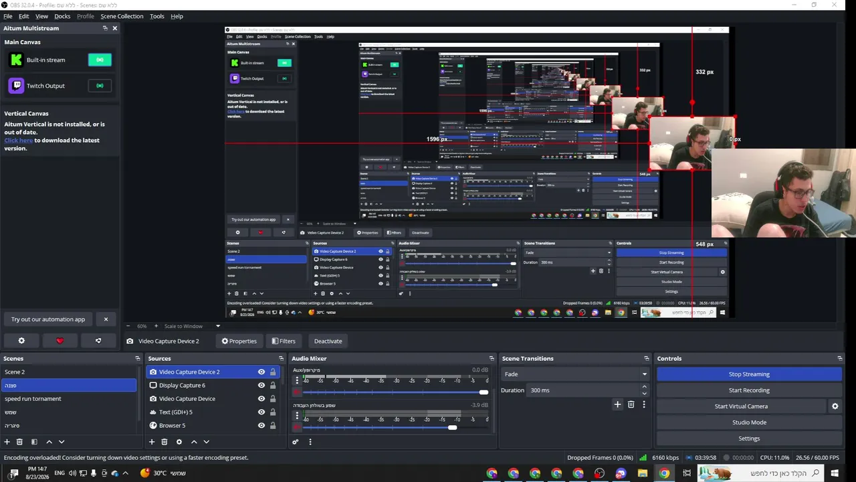Show hidden system tray icons chevron

click(125, 473)
